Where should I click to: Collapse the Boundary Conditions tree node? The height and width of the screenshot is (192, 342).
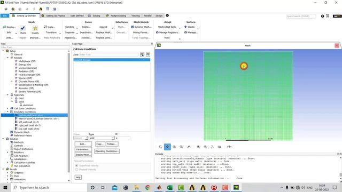7,111
